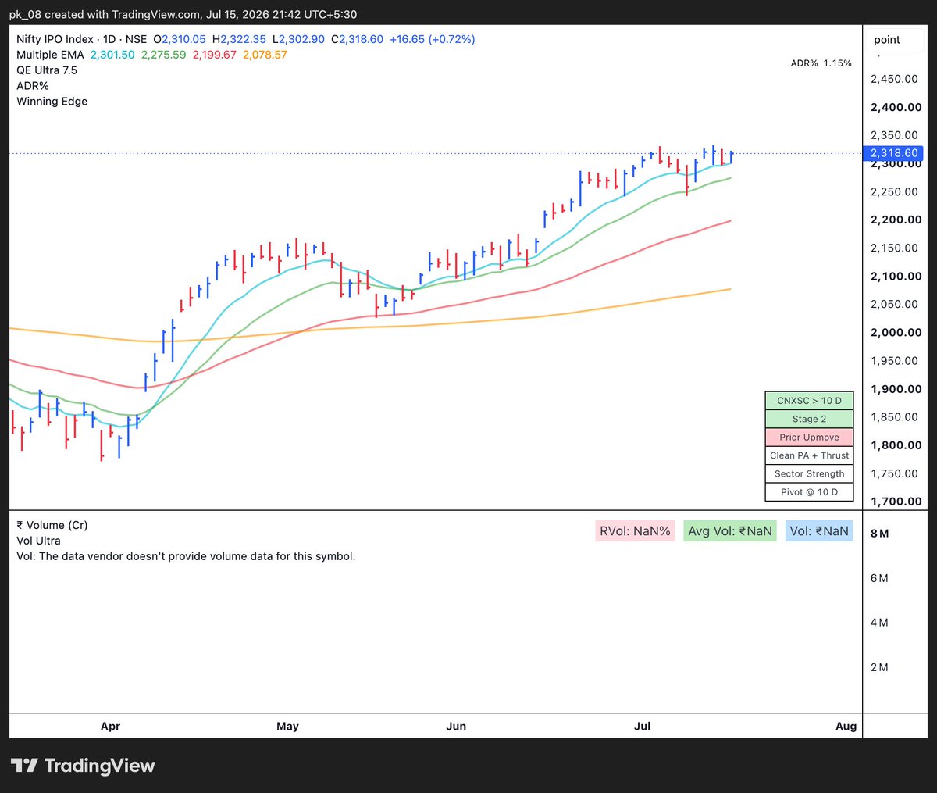
Task: Click the 8 M volume scale label
Action: point(879,534)
